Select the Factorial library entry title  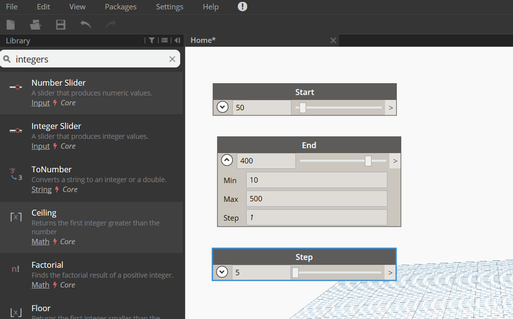click(x=47, y=265)
